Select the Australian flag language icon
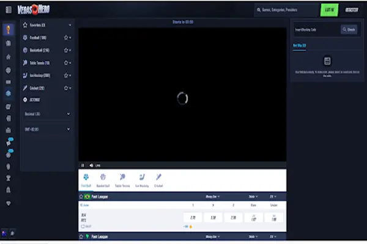 [x=4, y=233]
